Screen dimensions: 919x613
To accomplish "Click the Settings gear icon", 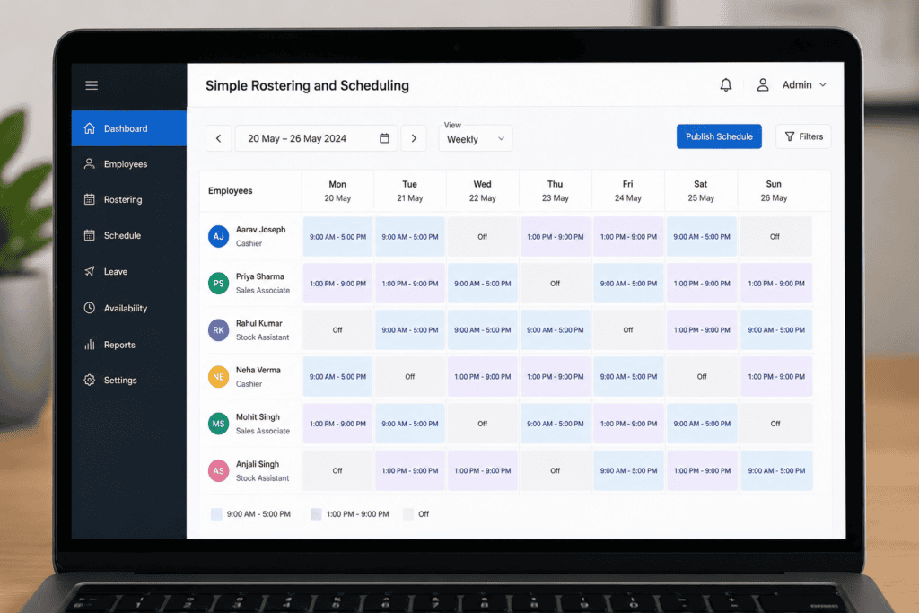I will [89, 380].
